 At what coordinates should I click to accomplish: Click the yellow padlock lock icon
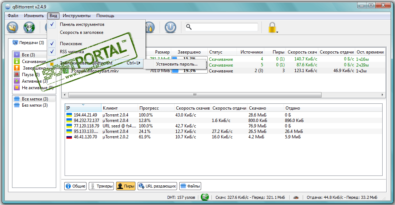pos(272,27)
